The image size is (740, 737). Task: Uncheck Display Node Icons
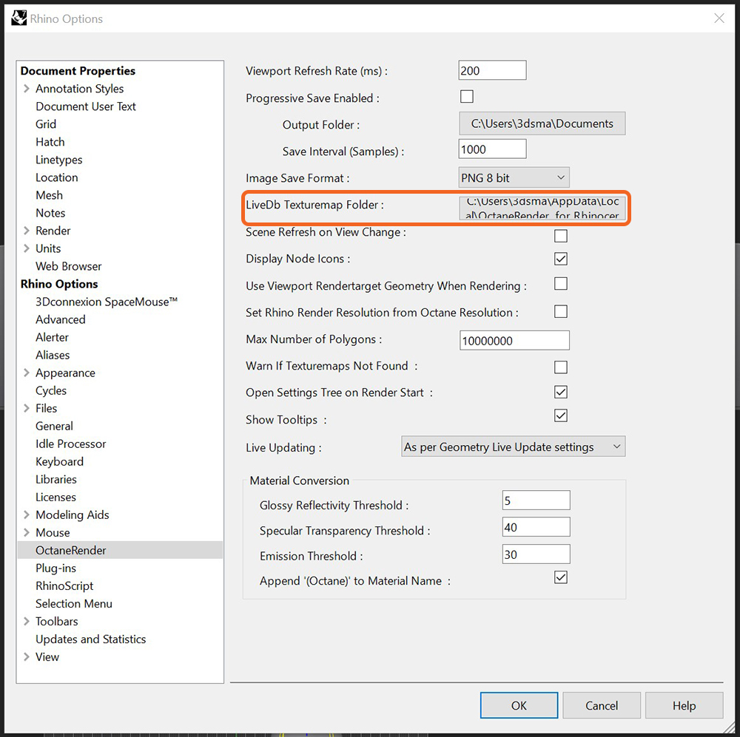coord(560,259)
